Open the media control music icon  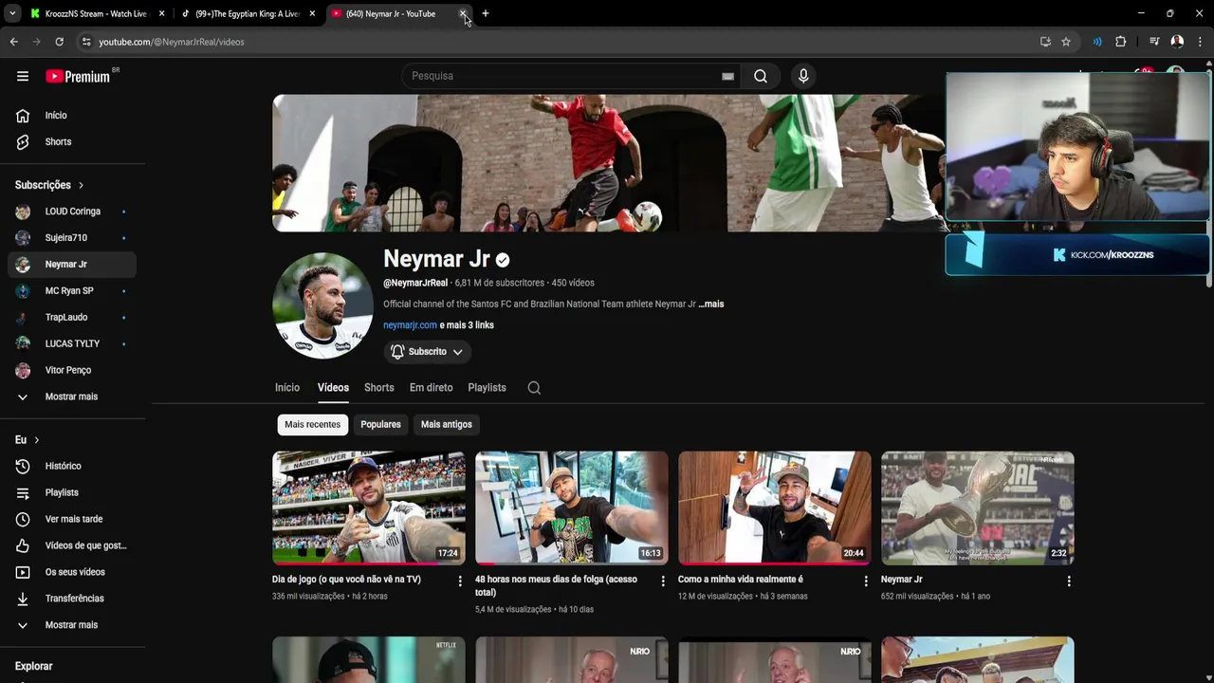pyautogui.click(x=1154, y=42)
